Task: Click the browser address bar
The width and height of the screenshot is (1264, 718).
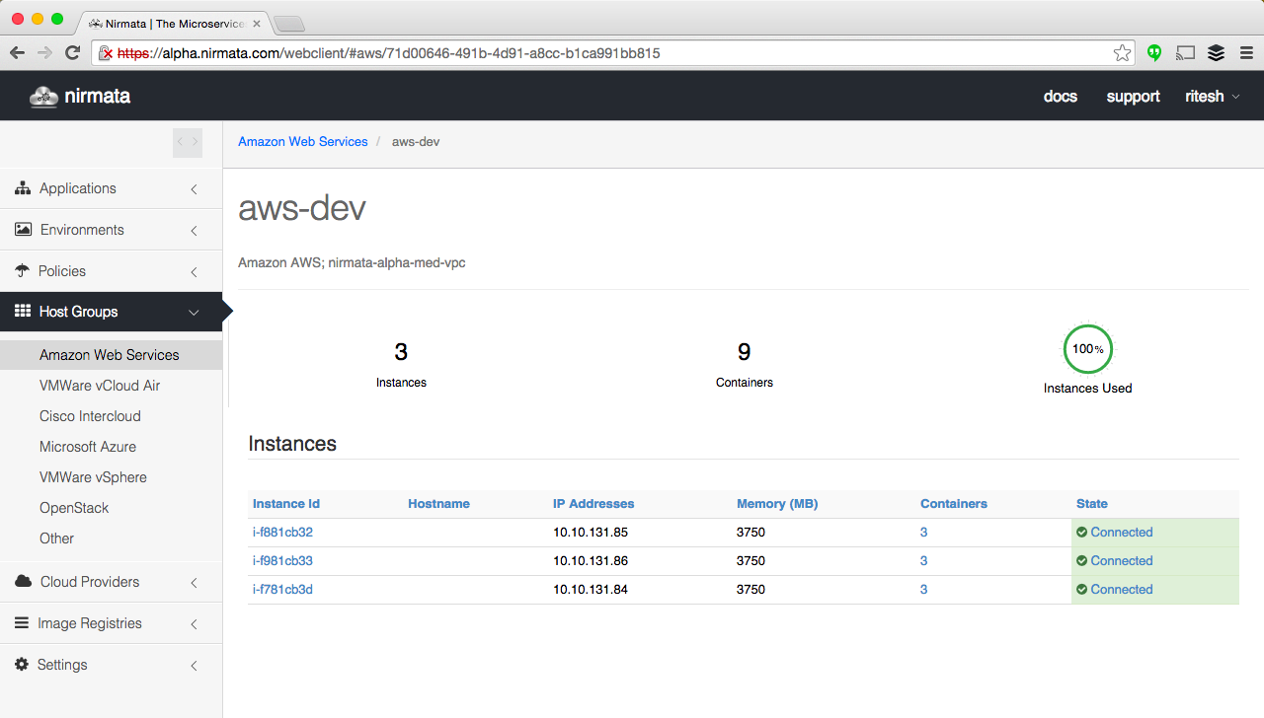Action: [612, 53]
